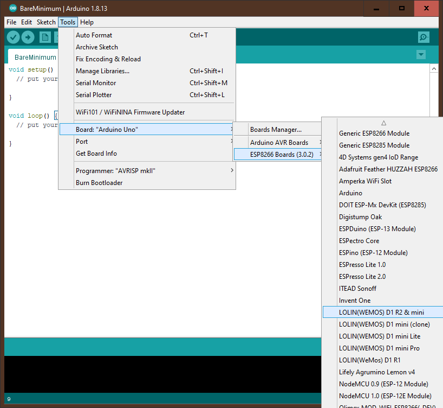Select Digistump Oak board
The width and height of the screenshot is (443, 408).
(383, 216)
